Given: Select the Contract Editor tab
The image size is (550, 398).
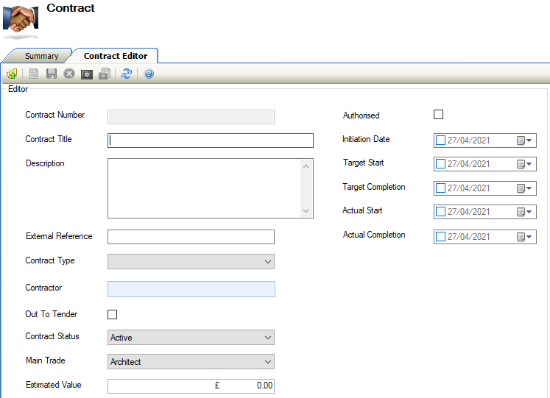Looking at the screenshot, I should click(116, 56).
